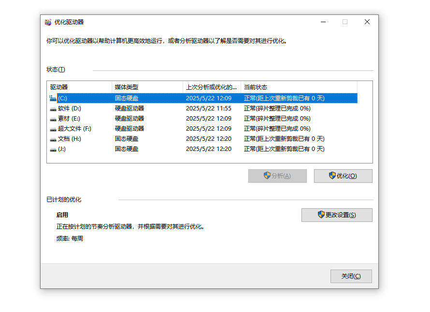Viewport: 430px width, 312px height.
Task: Minimize the 优化驱动器 window
Action: click(x=323, y=22)
